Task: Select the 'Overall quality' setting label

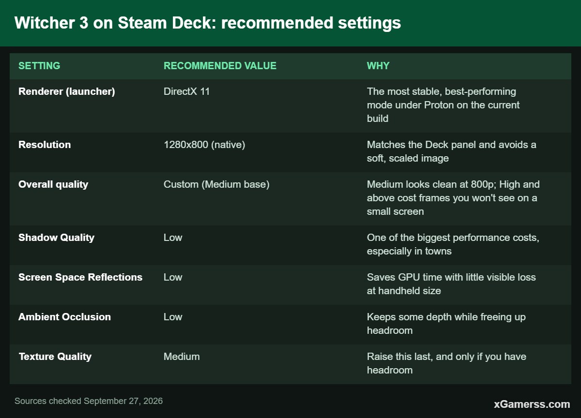Action: click(x=53, y=184)
